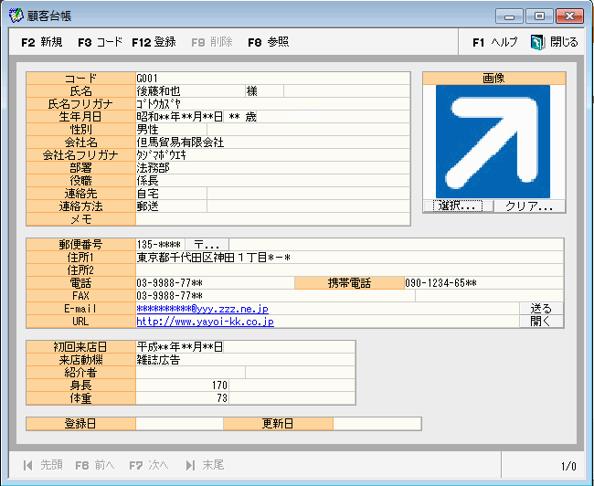
Task: Open F1 ヘルプ help
Action: 494,42
